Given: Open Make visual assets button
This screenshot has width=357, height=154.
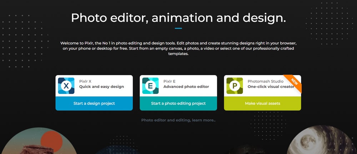Looking at the screenshot, I should click(262, 103).
